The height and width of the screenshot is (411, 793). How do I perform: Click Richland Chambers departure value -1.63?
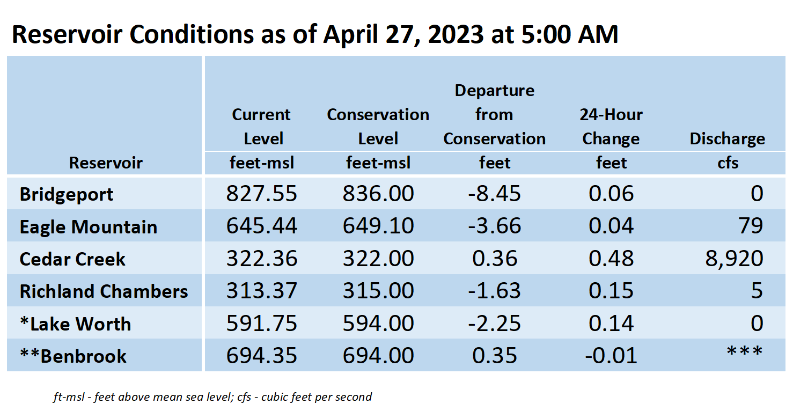(x=494, y=291)
